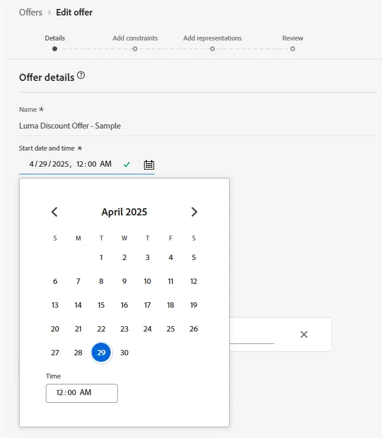Viewport: 382px width, 438px height.
Task: Click day 19 in the calendar
Action: click(x=193, y=305)
